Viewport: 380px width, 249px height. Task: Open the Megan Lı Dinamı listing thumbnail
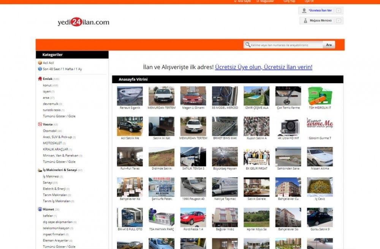point(193,96)
